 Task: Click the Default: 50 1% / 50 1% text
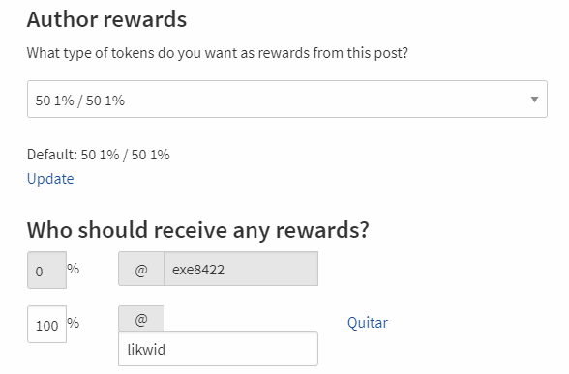pos(99,155)
